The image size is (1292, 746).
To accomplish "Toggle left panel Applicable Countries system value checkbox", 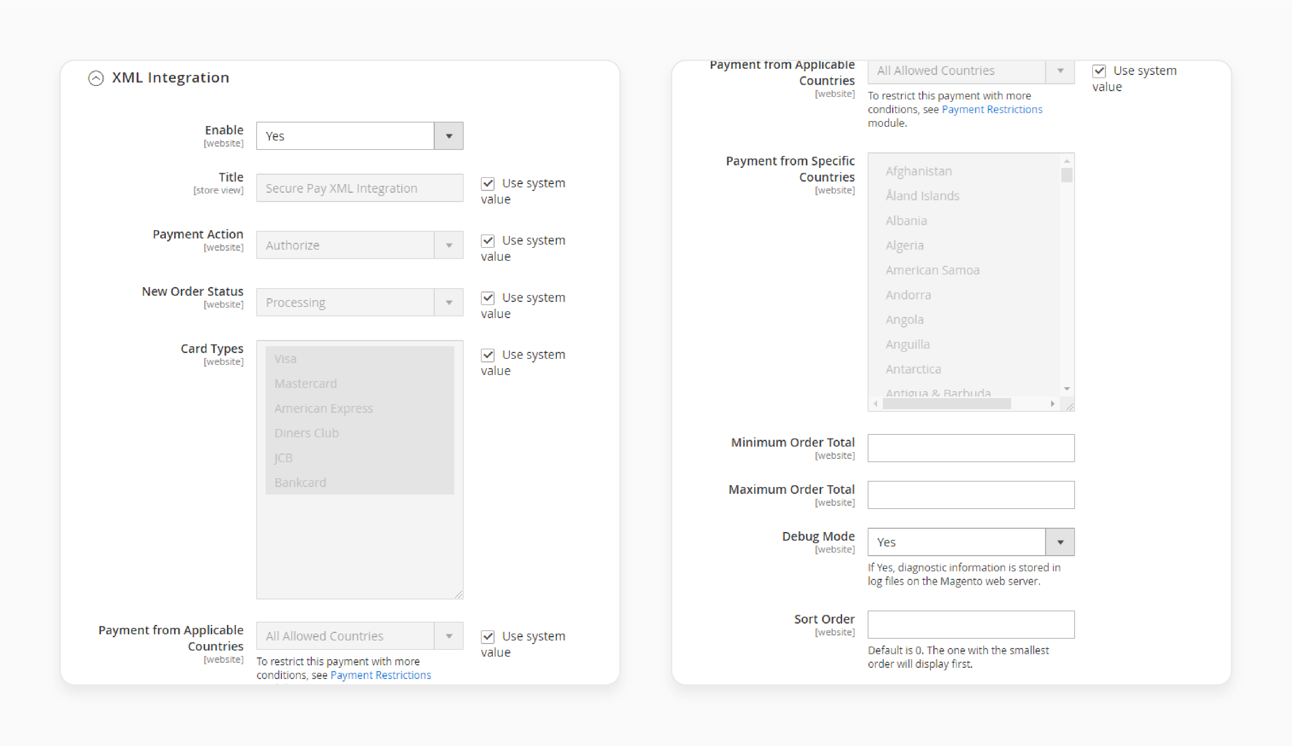I will 488,637.
